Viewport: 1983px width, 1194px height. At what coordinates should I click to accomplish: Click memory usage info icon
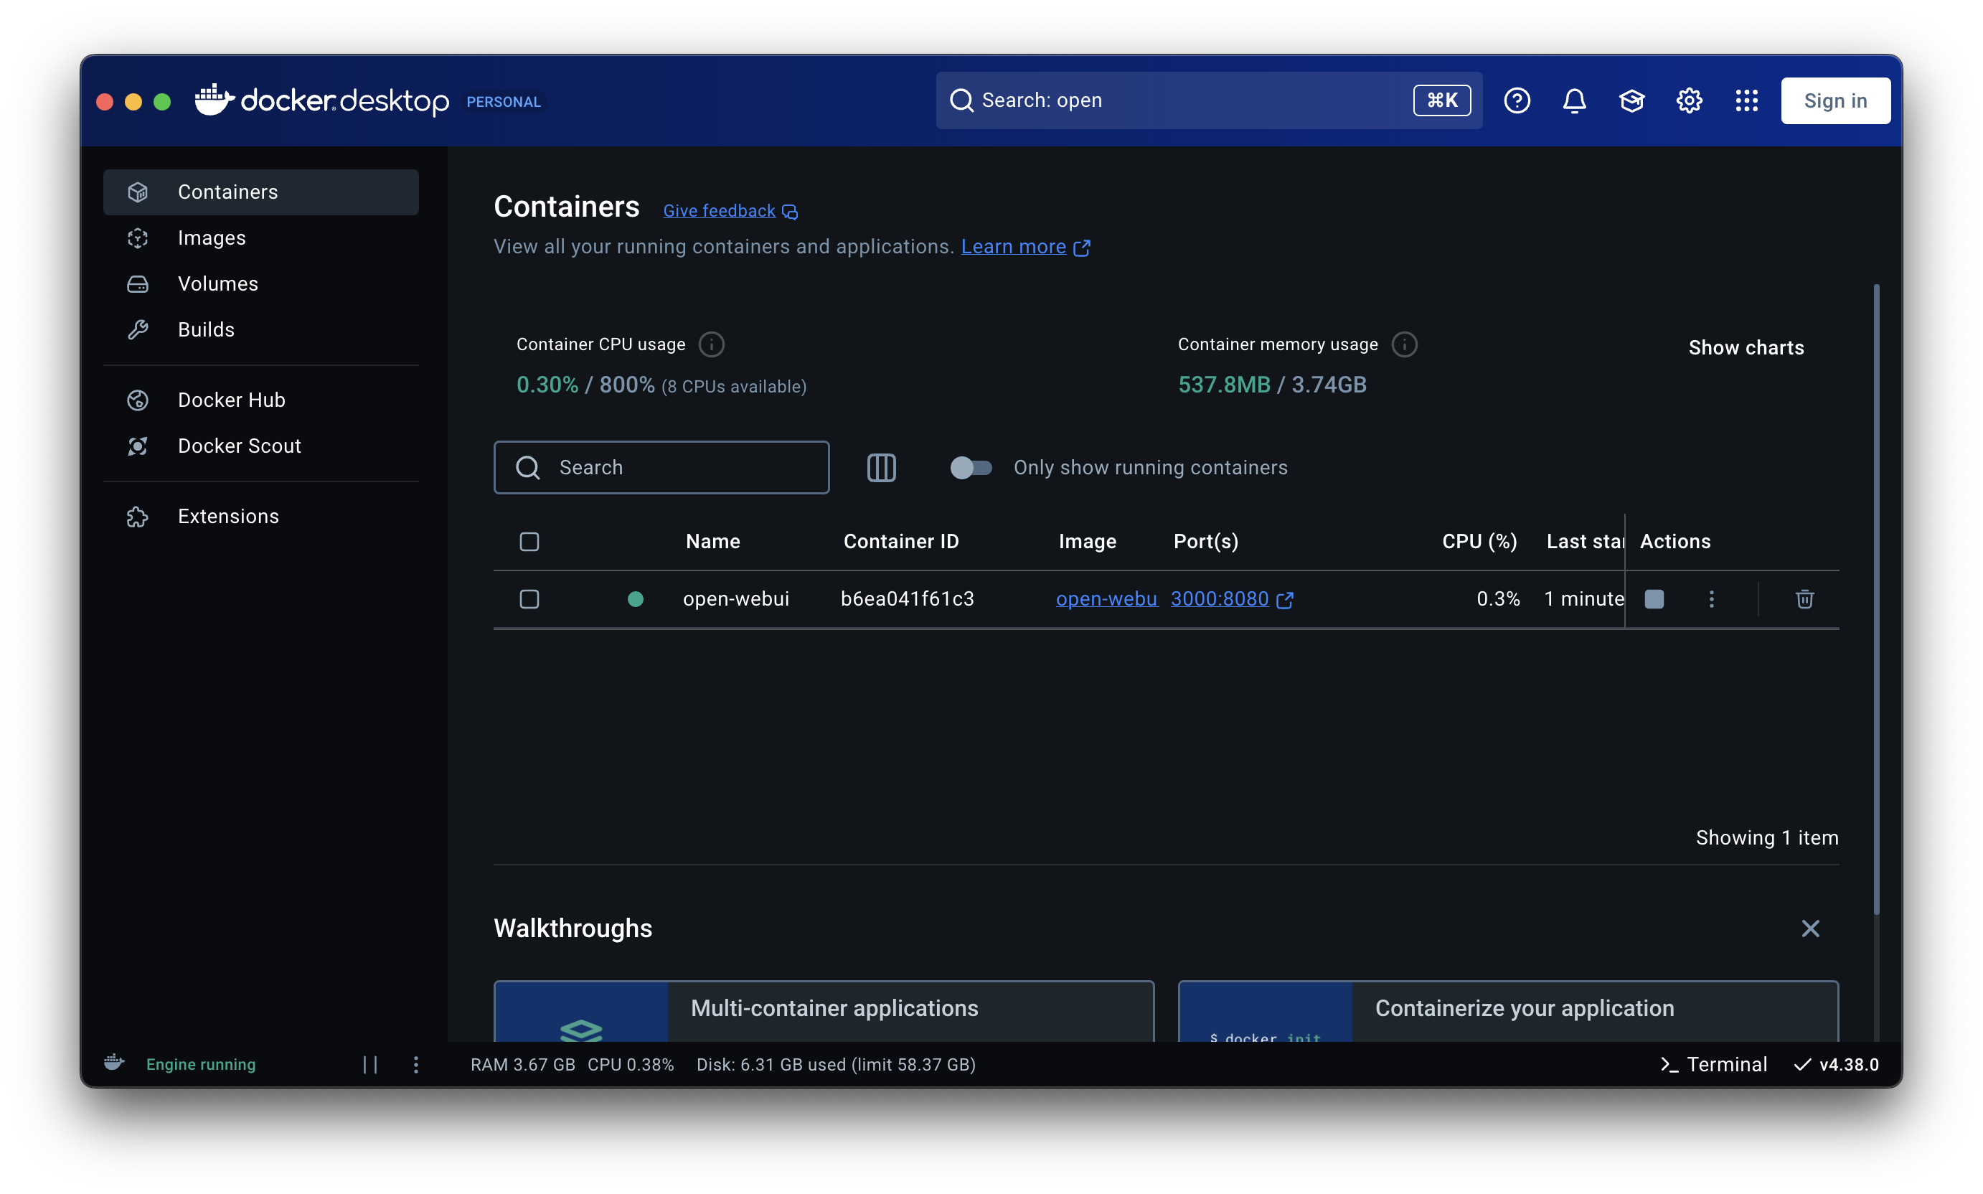[x=1404, y=344]
